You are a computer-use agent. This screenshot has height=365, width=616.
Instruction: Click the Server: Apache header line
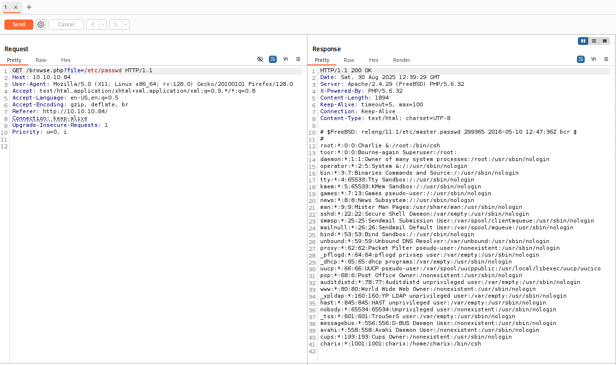(x=392, y=84)
